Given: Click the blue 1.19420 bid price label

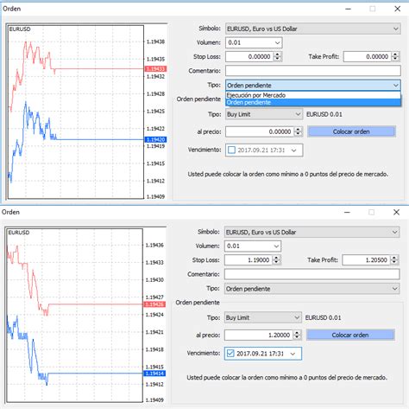Looking at the screenshot, I should (155, 140).
